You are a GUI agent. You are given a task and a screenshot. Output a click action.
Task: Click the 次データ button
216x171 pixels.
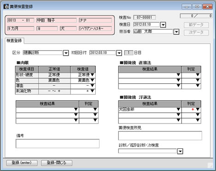click(x=196, y=33)
